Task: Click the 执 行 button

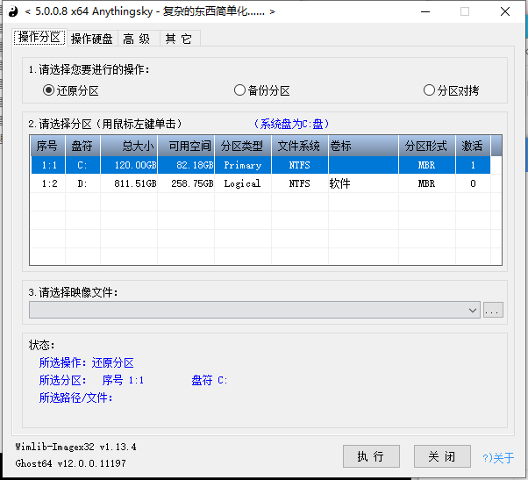Action: 371,456
